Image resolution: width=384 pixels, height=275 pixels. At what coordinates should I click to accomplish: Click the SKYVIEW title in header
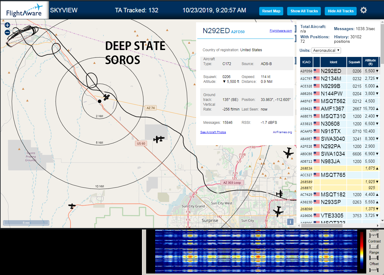click(64, 10)
